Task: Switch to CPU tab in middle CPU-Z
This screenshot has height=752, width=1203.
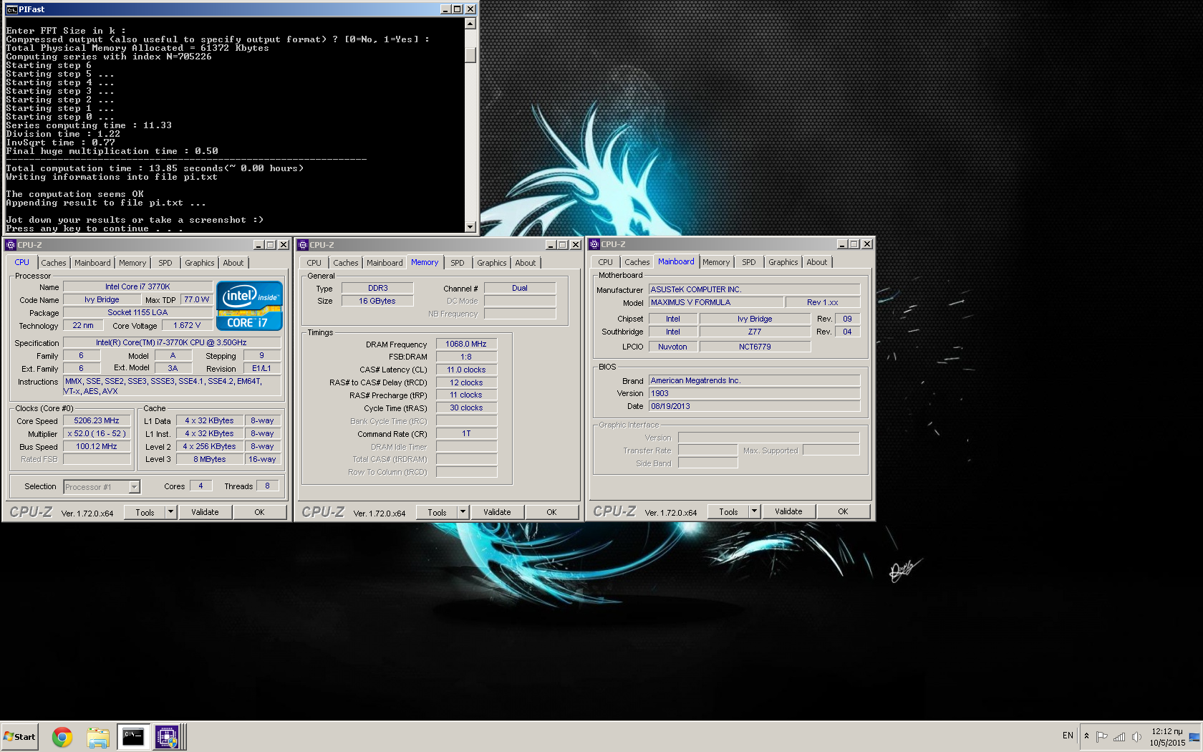Action: 314,263
